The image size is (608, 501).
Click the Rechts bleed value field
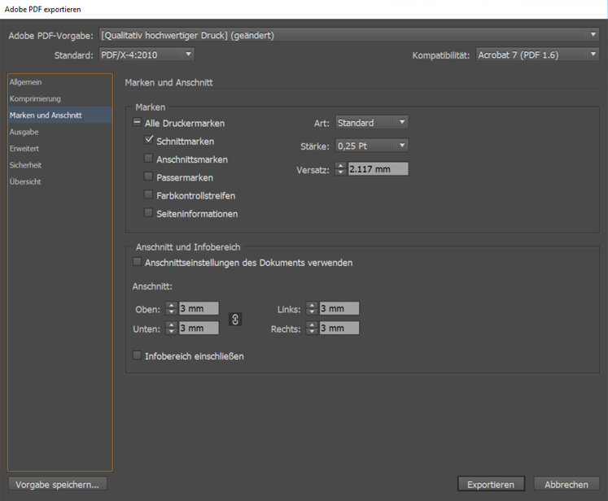pos(339,329)
